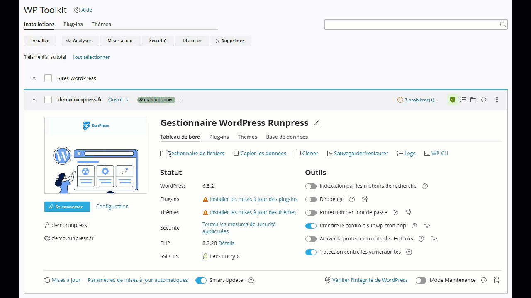531x298 pixels.
Task: Open the folder icon in site header
Action: pyautogui.click(x=473, y=100)
